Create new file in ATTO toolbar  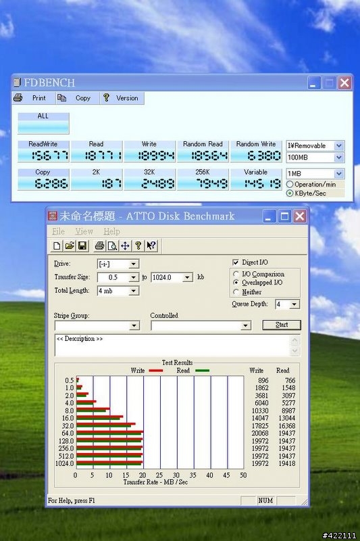57,245
